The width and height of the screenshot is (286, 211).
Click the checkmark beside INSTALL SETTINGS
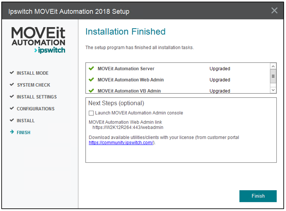12,97
